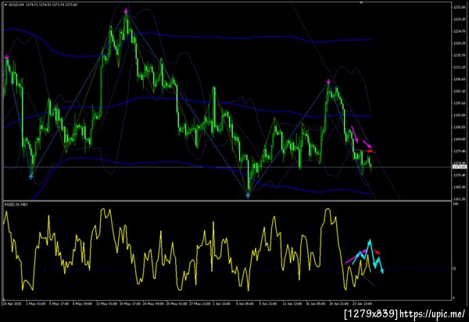Click the 1197.60 price scale label
Viewport: 469px width, 322px height.
pyautogui.click(x=460, y=103)
